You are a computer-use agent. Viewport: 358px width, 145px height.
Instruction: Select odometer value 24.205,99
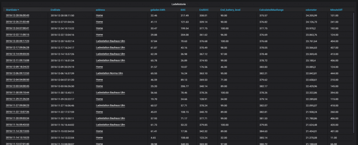pyautogui.click(x=312, y=15)
